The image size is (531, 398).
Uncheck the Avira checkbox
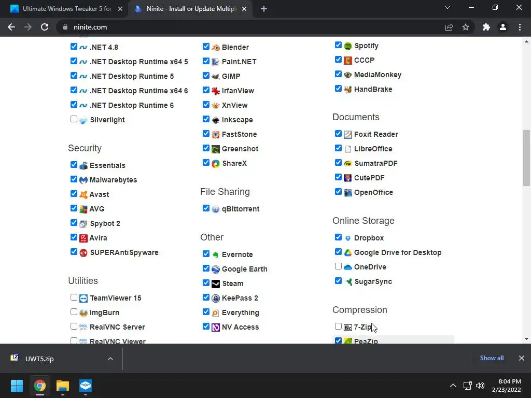74,237
